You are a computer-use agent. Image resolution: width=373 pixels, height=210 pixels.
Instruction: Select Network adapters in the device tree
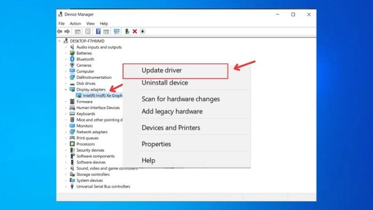[x=92, y=132]
